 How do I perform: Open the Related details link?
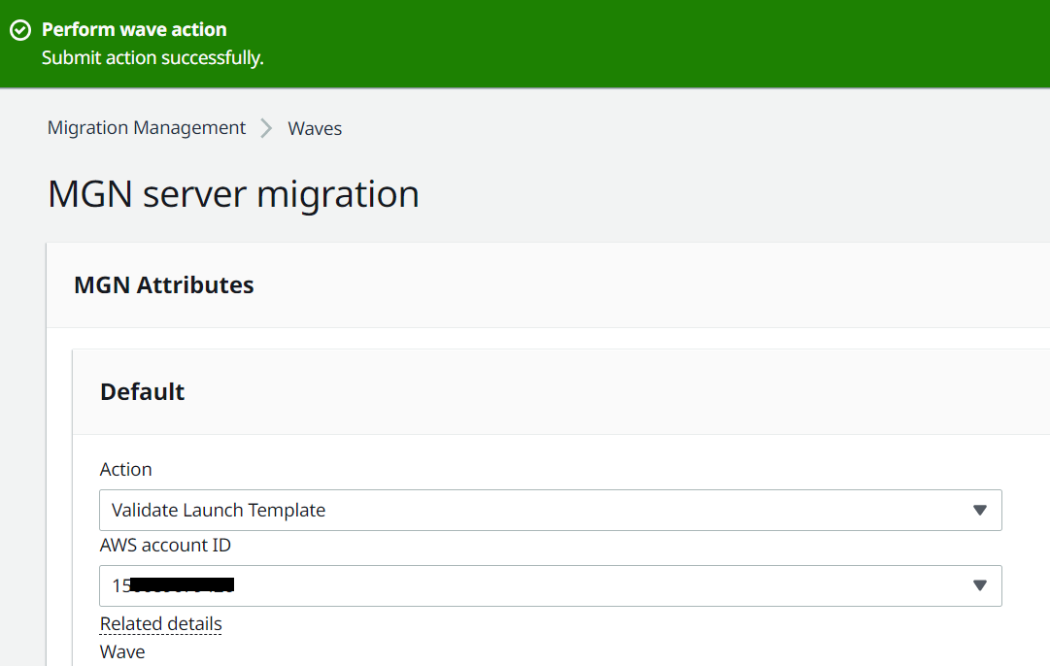pyautogui.click(x=160, y=624)
